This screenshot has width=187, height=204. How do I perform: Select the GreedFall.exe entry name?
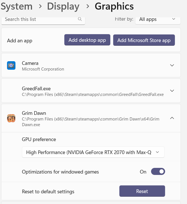[36, 88]
